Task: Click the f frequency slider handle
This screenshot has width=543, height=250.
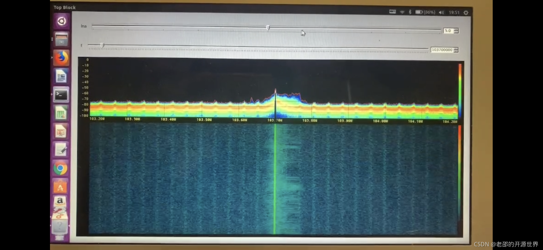Action: [x=102, y=45]
